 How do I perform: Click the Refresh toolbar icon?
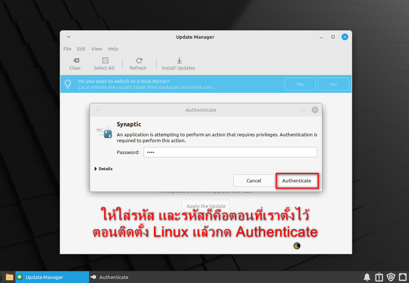[139, 60]
